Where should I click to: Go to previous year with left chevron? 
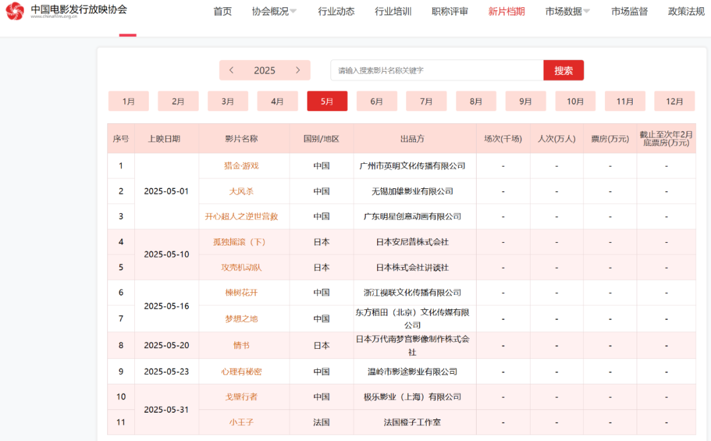[231, 70]
